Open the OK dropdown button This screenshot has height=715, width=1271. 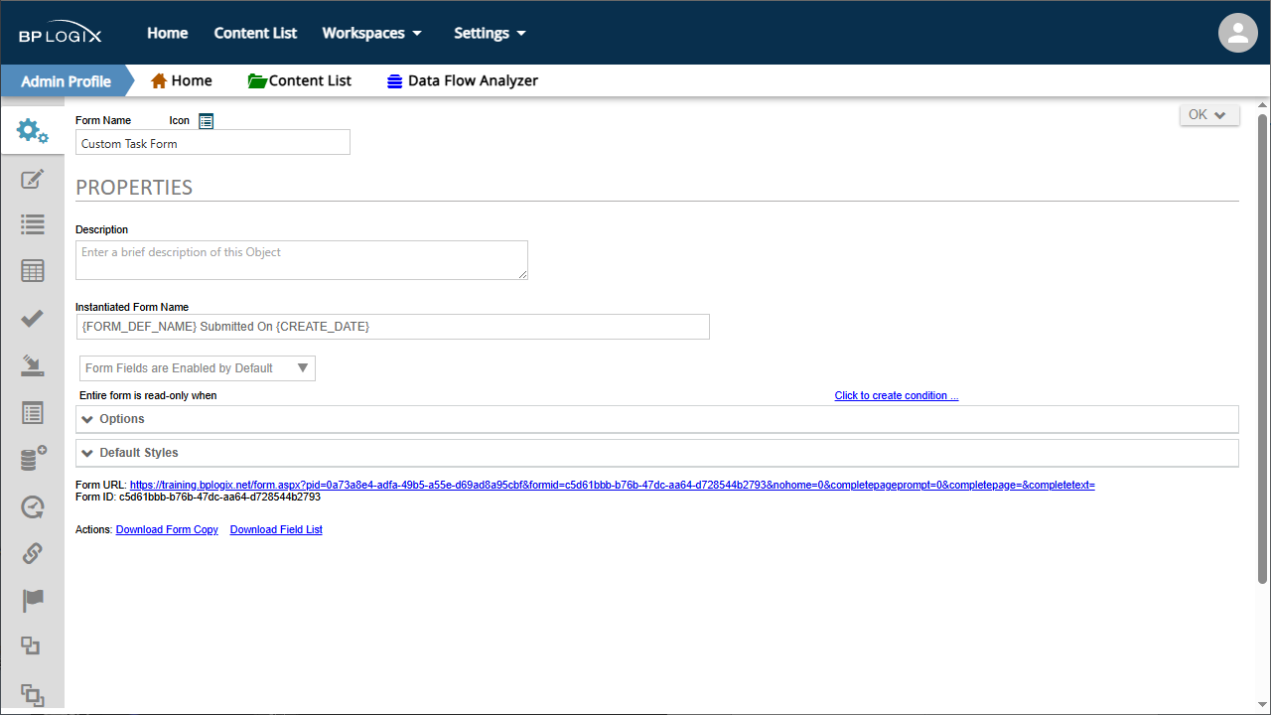1209,114
